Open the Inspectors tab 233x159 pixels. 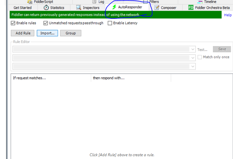(x=88, y=8)
